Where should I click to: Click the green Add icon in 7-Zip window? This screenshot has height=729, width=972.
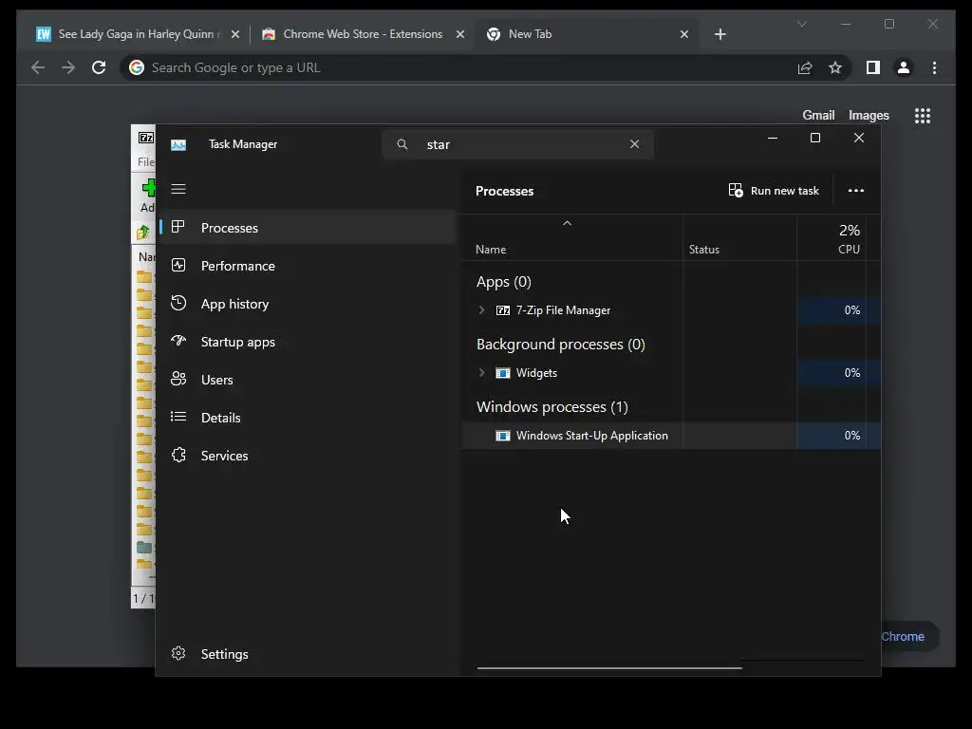tap(148, 187)
